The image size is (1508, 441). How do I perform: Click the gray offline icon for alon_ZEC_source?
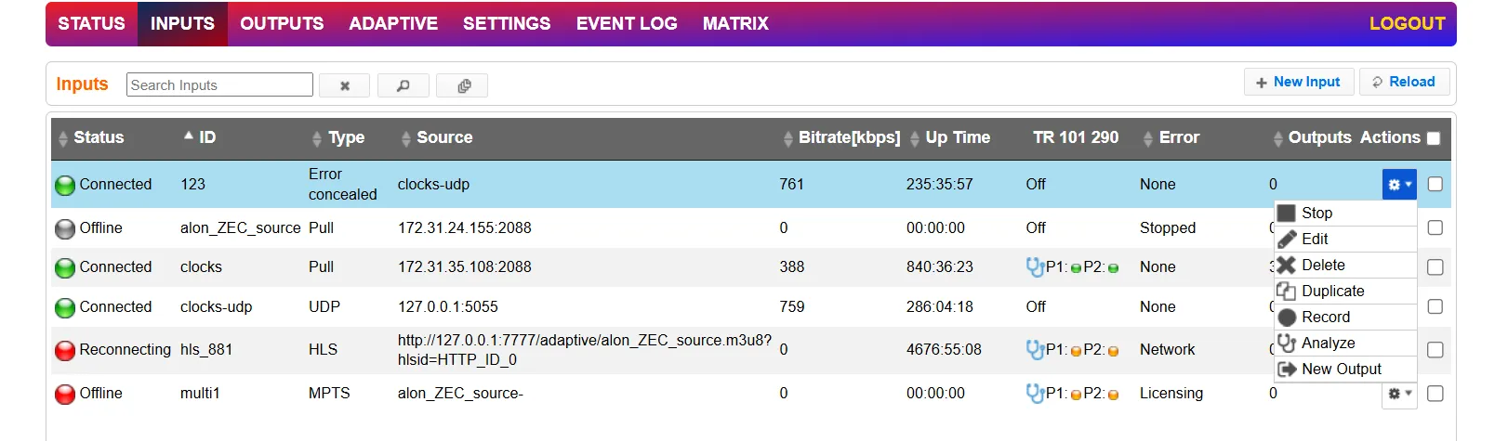pos(65,228)
